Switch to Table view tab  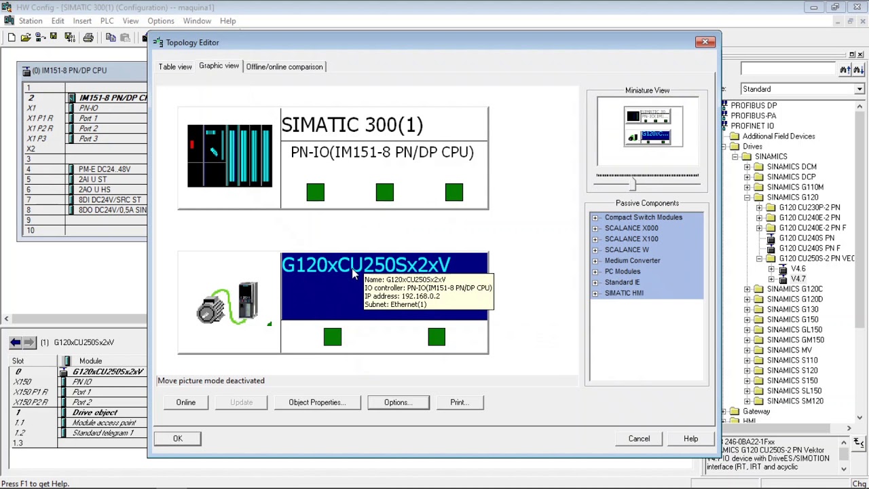175,67
